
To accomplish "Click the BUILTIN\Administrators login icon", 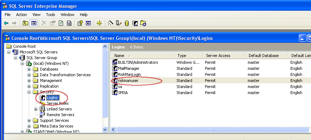I will tap(115, 62).
